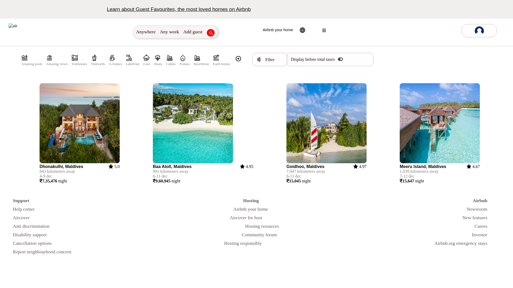Image resolution: width=513 pixels, height=288 pixels.
Task: Open the Investor footer link
Action: coord(480,235)
